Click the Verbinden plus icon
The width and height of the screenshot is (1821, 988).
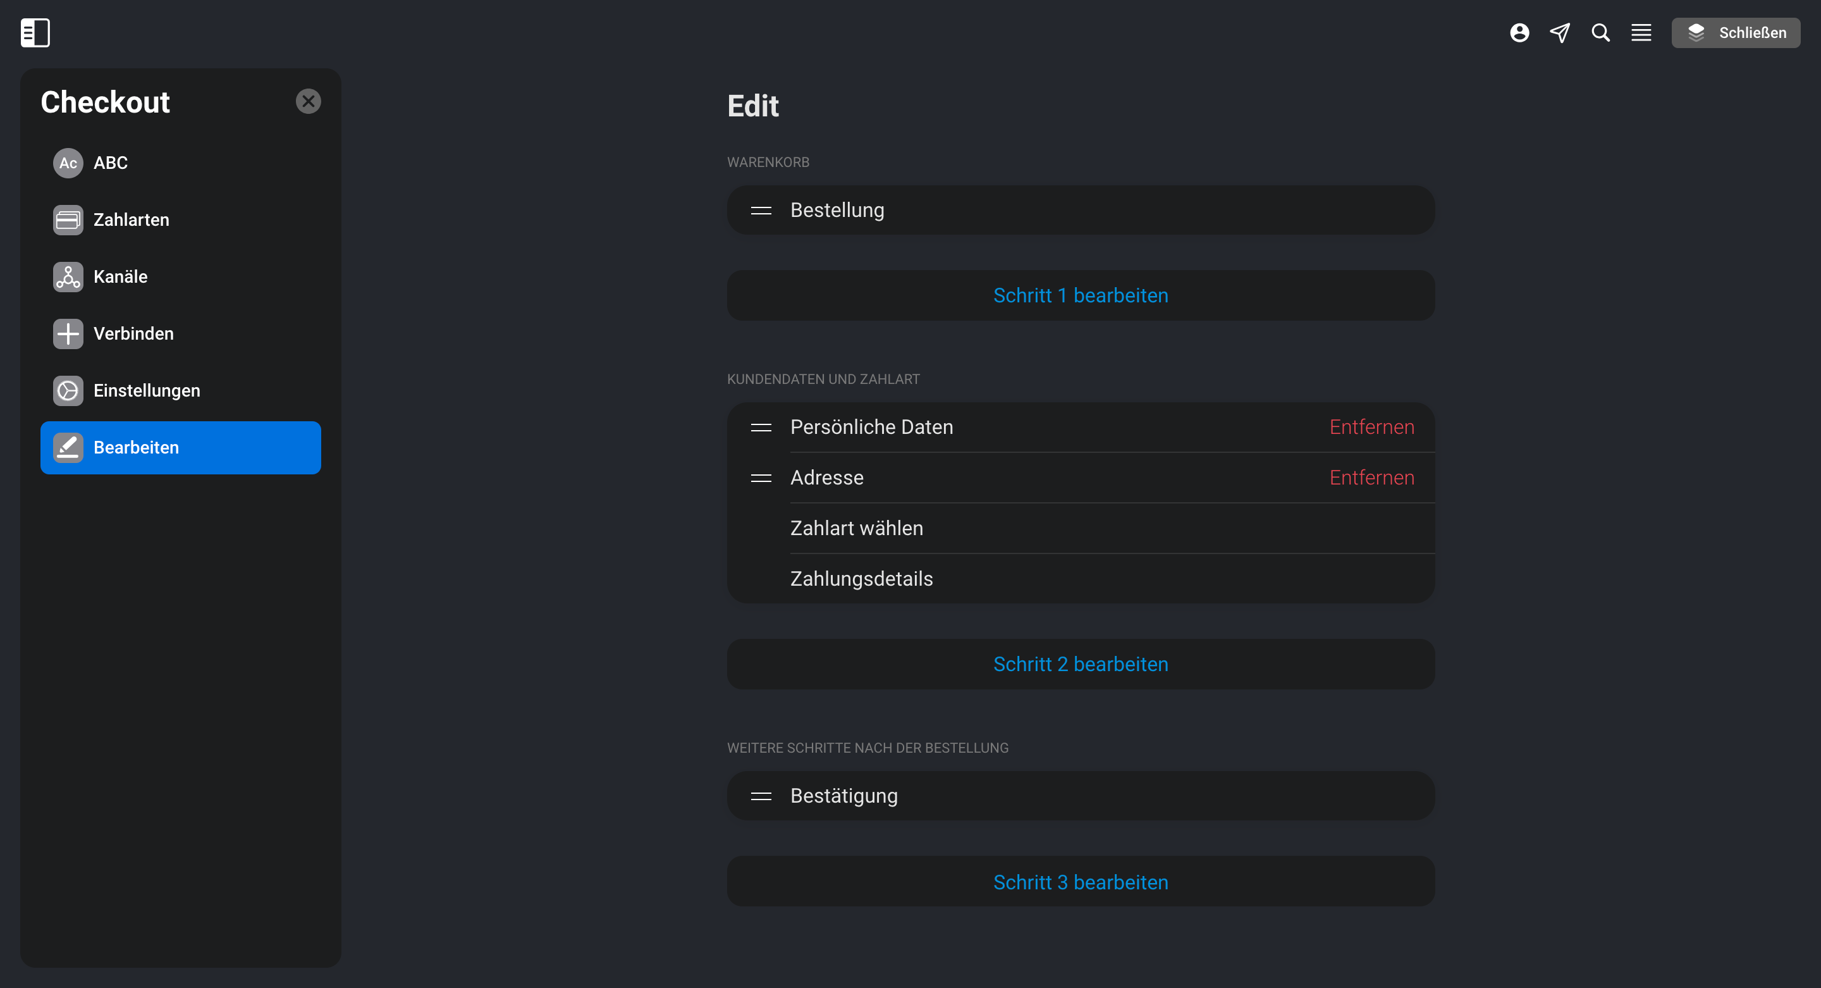(x=68, y=334)
